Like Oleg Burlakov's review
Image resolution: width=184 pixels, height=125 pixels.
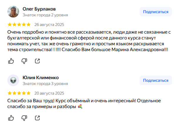(x=11, y=61)
